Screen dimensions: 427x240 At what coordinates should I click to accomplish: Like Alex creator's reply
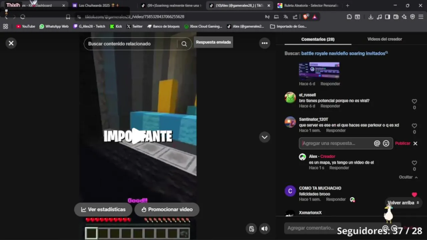[x=414, y=163]
